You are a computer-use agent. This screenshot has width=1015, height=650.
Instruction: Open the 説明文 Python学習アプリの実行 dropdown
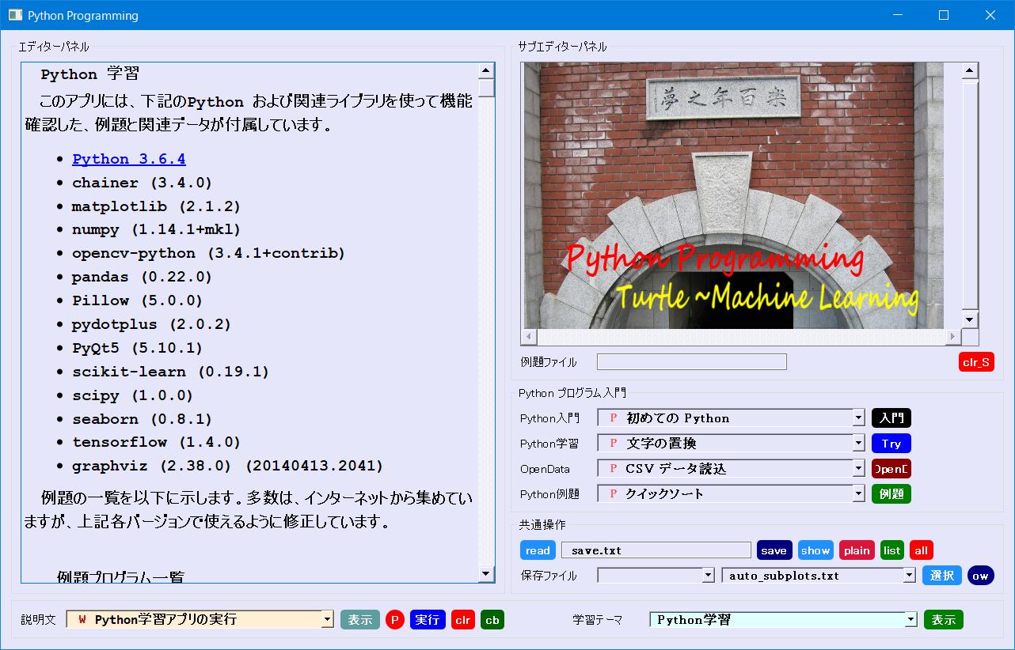328,620
